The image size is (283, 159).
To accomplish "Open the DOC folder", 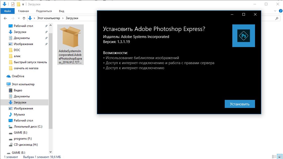I will (x=17, y=50).
